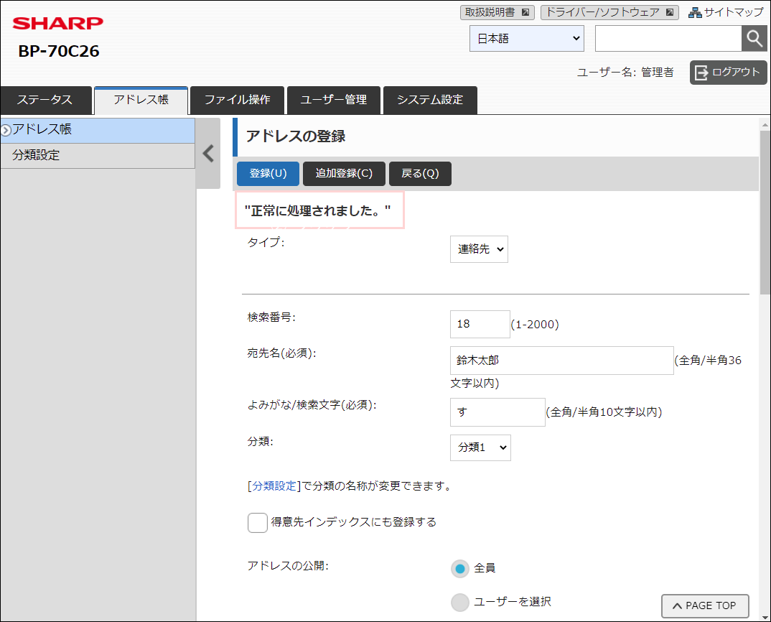Viewport: 771px width, 622px height.
Task: Open the driver/software external link icon
Action: point(670,12)
